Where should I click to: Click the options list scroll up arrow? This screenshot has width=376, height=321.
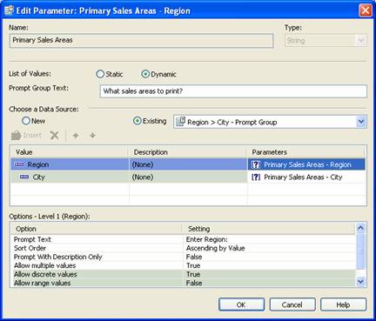tap(360, 228)
